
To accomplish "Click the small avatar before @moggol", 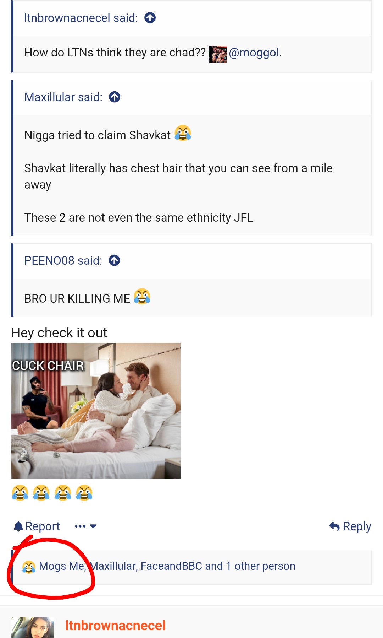I will click(x=218, y=54).
